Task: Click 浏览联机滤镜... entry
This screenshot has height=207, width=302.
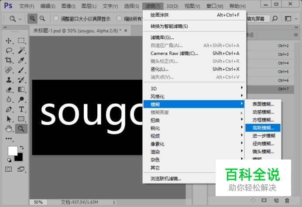Action: pyautogui.click(x=179, y=179)
